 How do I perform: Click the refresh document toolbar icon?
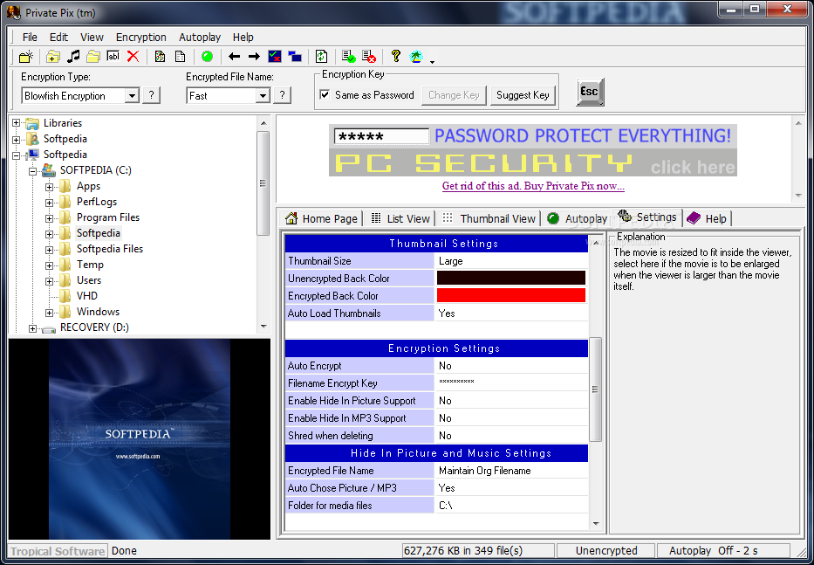click(321, 57)
